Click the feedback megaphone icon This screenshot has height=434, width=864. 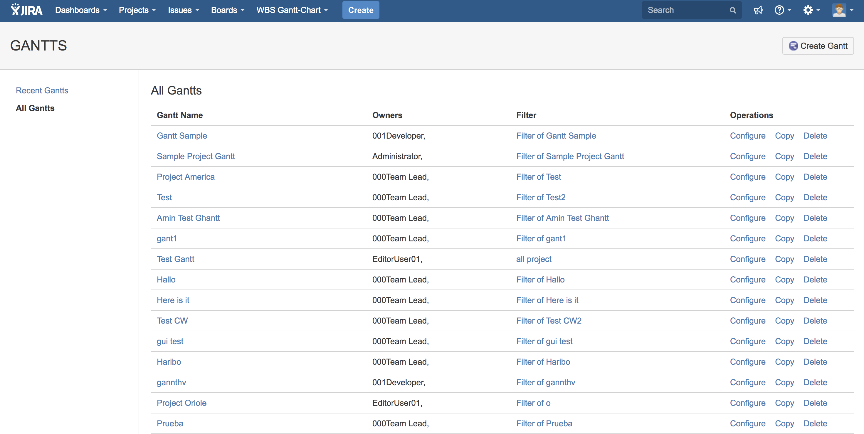(x=758, y=10)
